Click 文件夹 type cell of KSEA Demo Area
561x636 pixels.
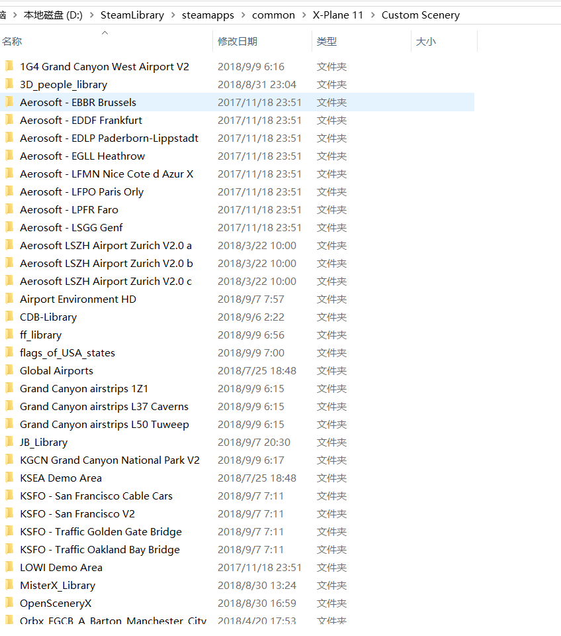[331, 478]
